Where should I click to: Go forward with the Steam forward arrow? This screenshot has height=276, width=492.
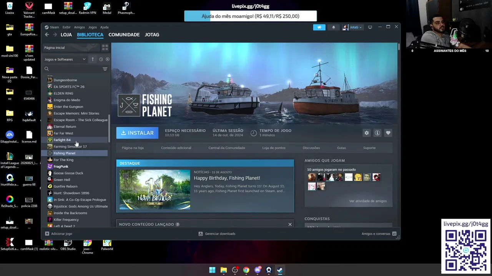(55, 34)
